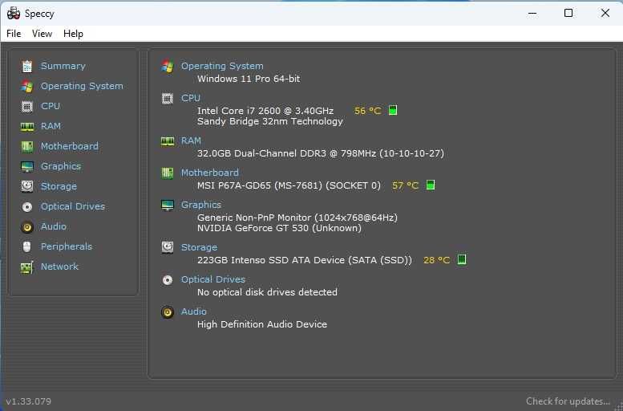Click the Network card icon in sidebar
The width and height of the screenshot is (623, 411).
27,267
